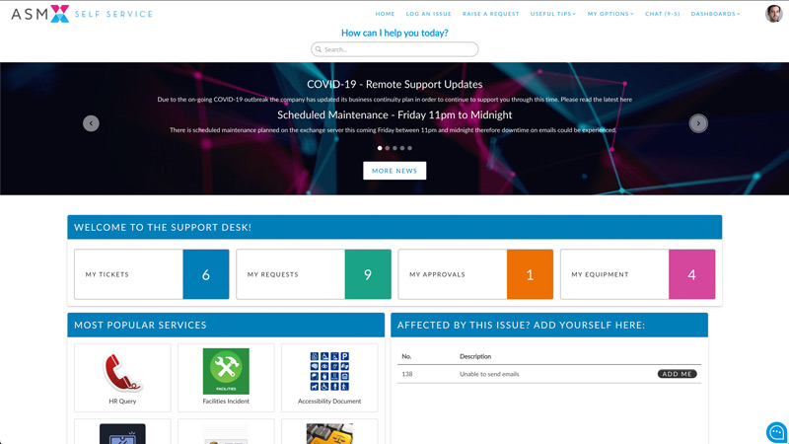789x444 pixels.
Task: Select the third carousel indicator dot
Action: point(394,148)
